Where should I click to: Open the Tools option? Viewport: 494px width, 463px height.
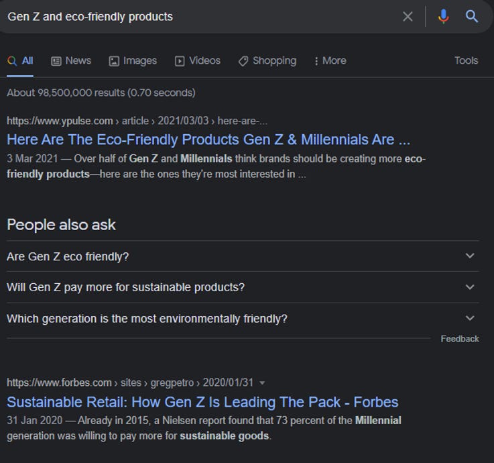tap(466, 60)
